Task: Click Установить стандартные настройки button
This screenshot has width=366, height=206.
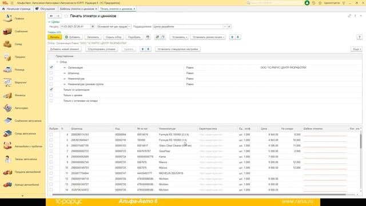Action: (178, 49)
